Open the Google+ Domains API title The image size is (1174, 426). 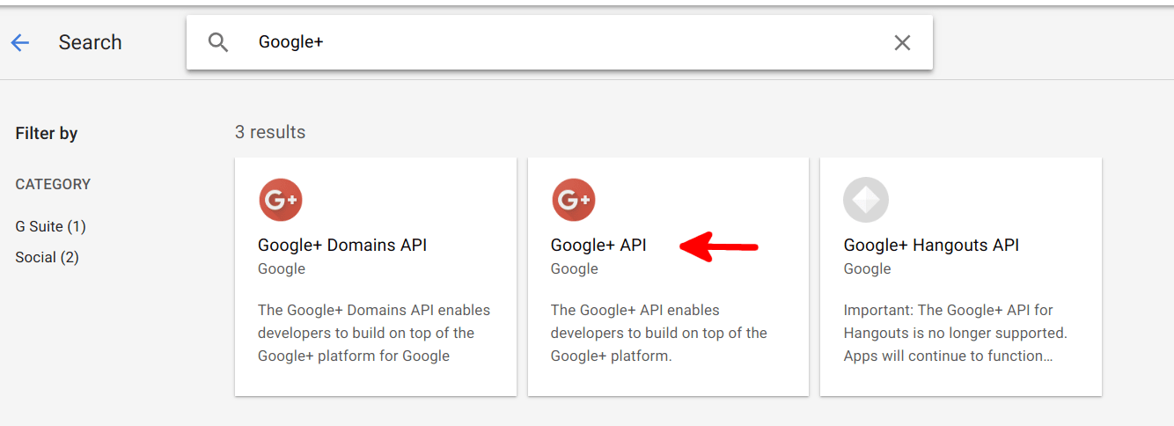point(342,246)
